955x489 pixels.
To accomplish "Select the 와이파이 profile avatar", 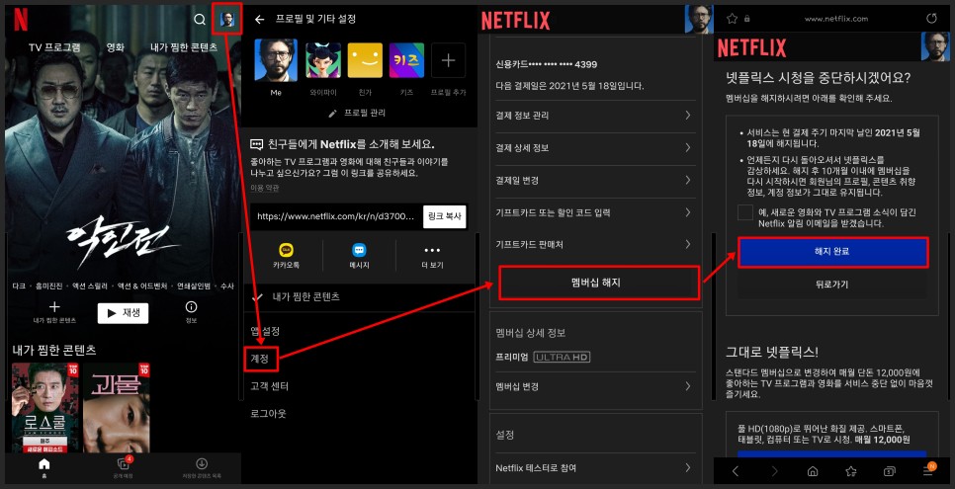I will [x=323, y=60].
